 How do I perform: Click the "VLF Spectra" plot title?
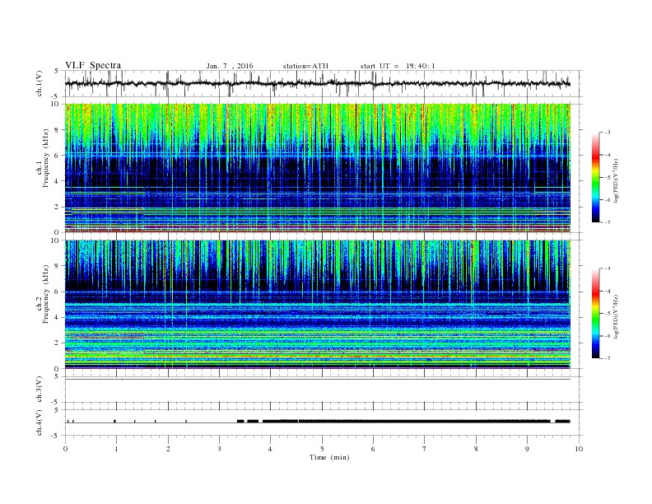(93, 65)
